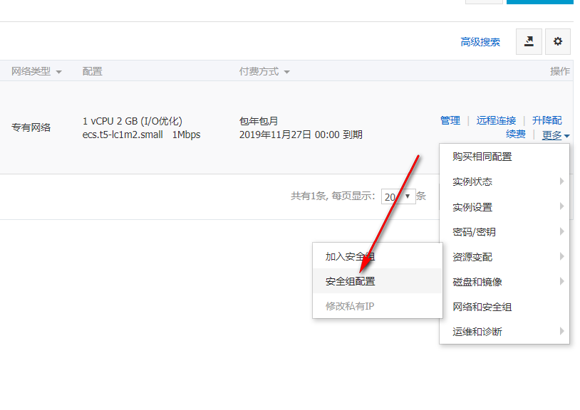580x410 pixels.
Task: Click the ecs.t5-lc1m2.small instance type text
Action: tap(123, 135)
